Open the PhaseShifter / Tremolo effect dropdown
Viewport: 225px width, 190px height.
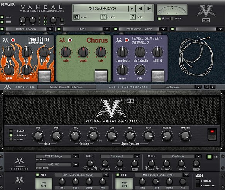(163, 29)
